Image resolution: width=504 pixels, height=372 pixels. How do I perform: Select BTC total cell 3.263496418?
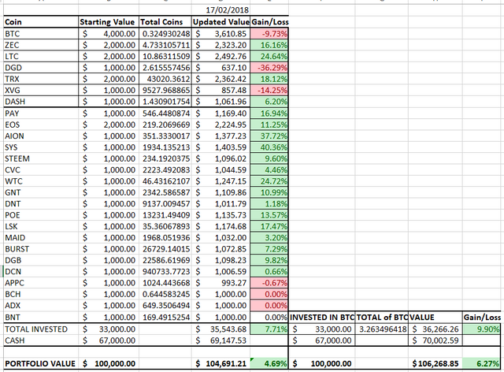pyautogui.click(x=382, y=329)
